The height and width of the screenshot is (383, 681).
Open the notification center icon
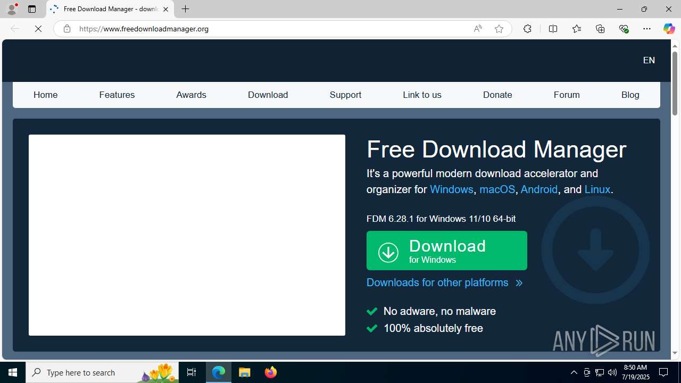(x=664, y=372)
